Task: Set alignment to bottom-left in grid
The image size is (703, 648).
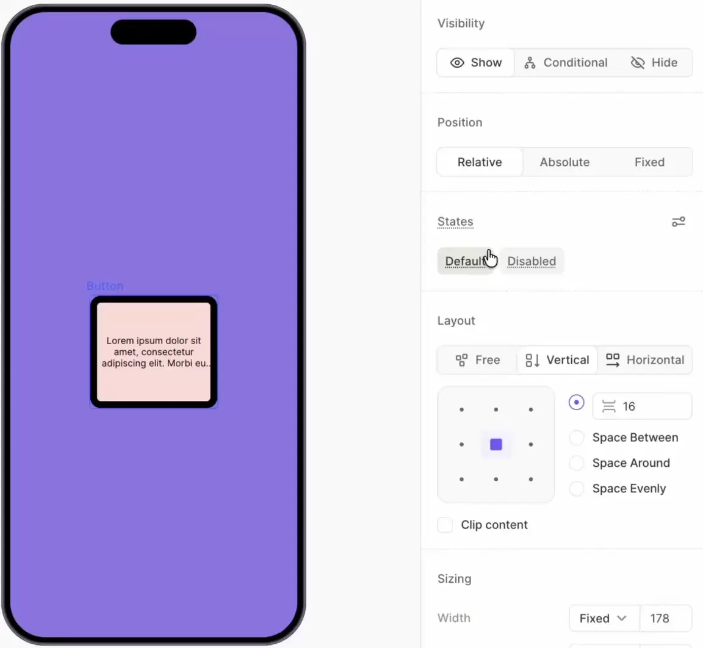Action: 461,480
